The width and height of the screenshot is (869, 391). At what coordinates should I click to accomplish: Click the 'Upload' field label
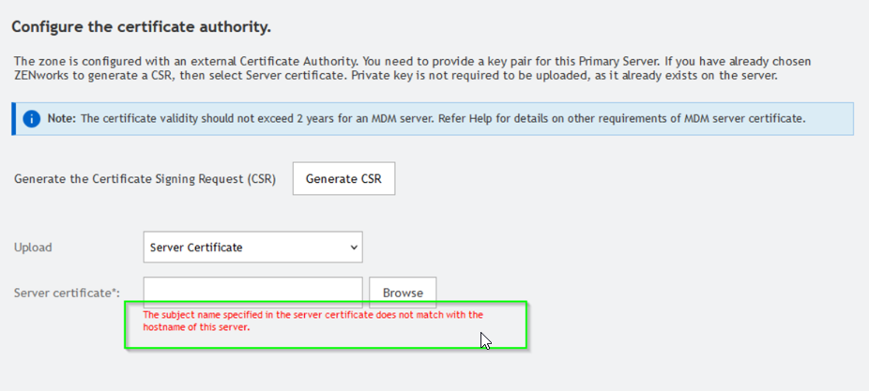pos(33,248)
